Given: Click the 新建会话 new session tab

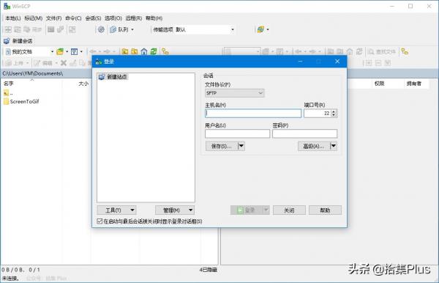Looking at the screenshot, I should (x=18, y=41).
